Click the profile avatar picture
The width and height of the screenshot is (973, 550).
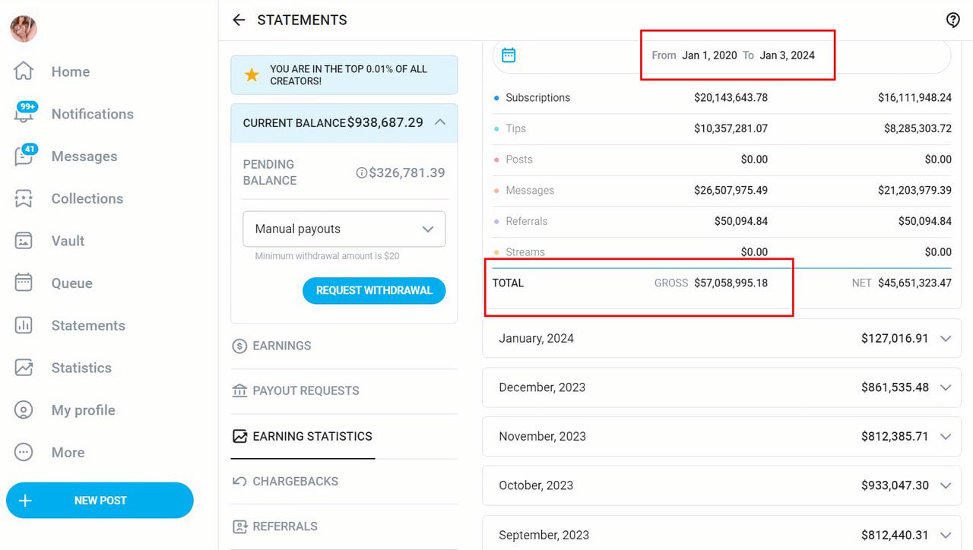coord(24,29)
